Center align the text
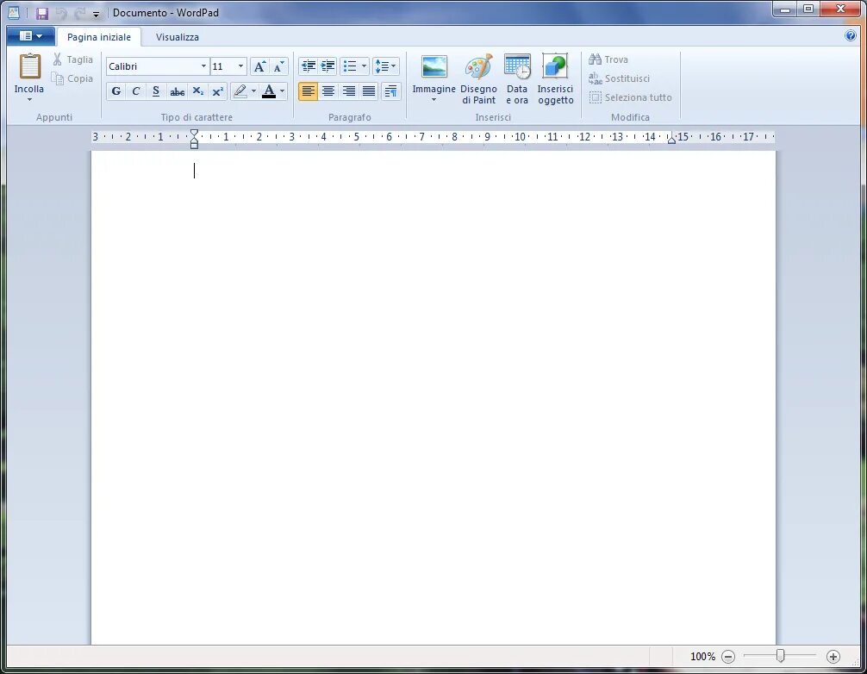The width and height of the screenshot is (867, 674). 328,91
